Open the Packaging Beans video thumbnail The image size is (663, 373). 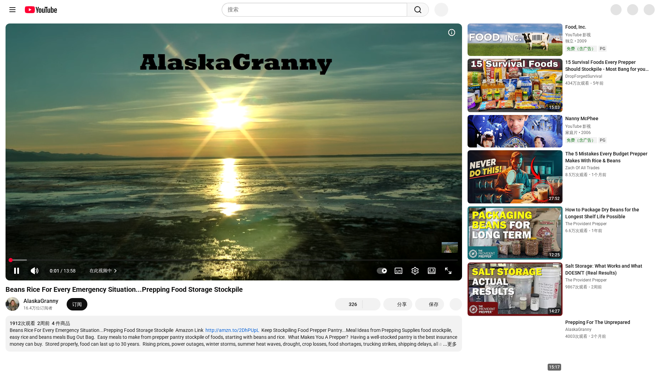[x=515, y=233]
